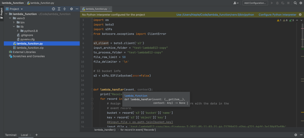Click the Locate/Select Opened File target icon
This screenshot has width=304, height=138.
coord(53,9)
